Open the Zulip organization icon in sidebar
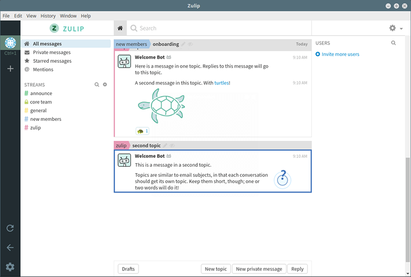 [x=10, y=43]
